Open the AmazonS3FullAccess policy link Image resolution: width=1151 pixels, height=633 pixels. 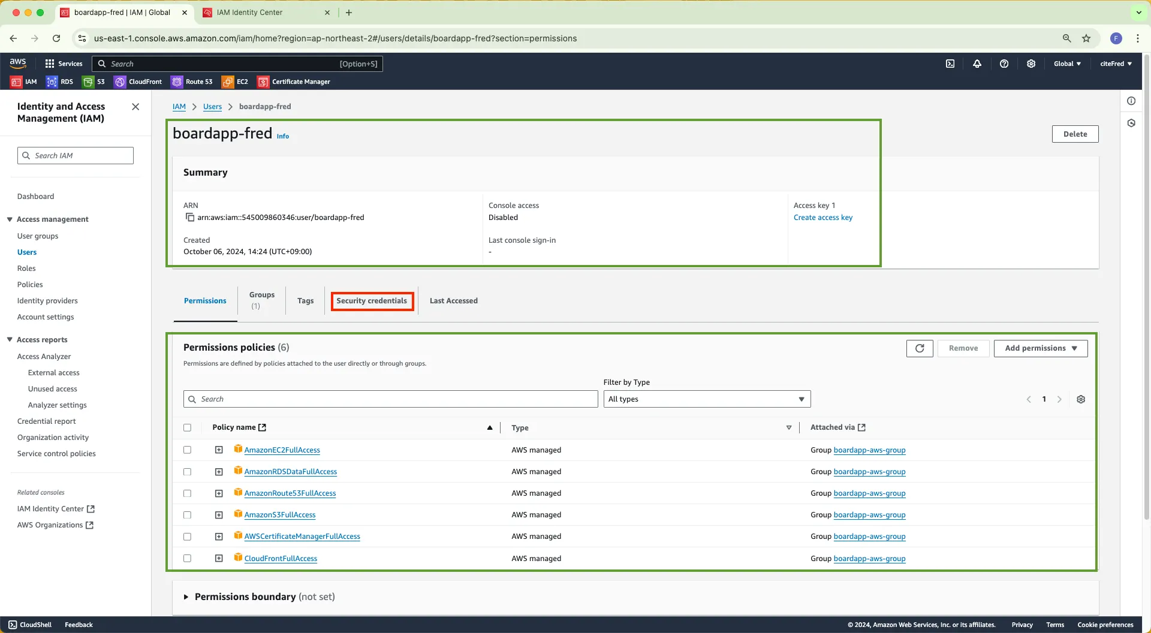pos(280,515)
